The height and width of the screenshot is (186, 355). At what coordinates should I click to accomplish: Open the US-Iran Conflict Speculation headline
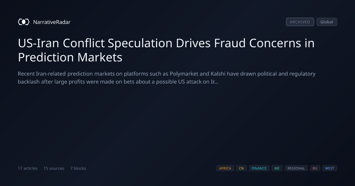point(166,50)
